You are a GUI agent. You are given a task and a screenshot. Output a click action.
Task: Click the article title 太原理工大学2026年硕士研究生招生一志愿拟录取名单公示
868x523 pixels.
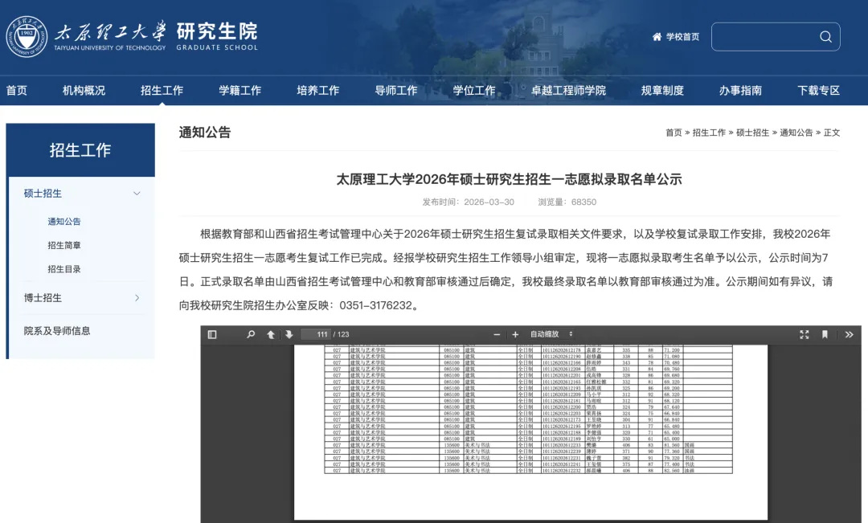pyautogui.click(x=510, y=179)
